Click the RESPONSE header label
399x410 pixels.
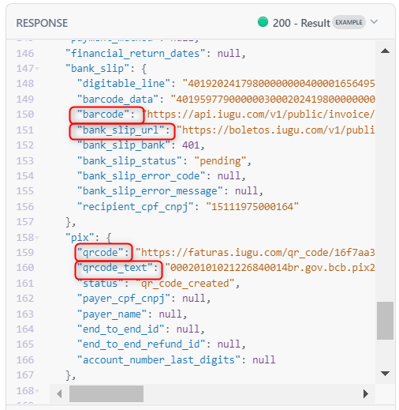42,23
